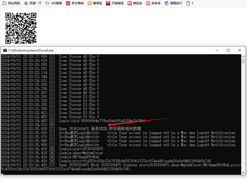Viewport: 247px width, 182px height.
Task: Click the console scrollbar up arrow
Action: click(243, 56)
